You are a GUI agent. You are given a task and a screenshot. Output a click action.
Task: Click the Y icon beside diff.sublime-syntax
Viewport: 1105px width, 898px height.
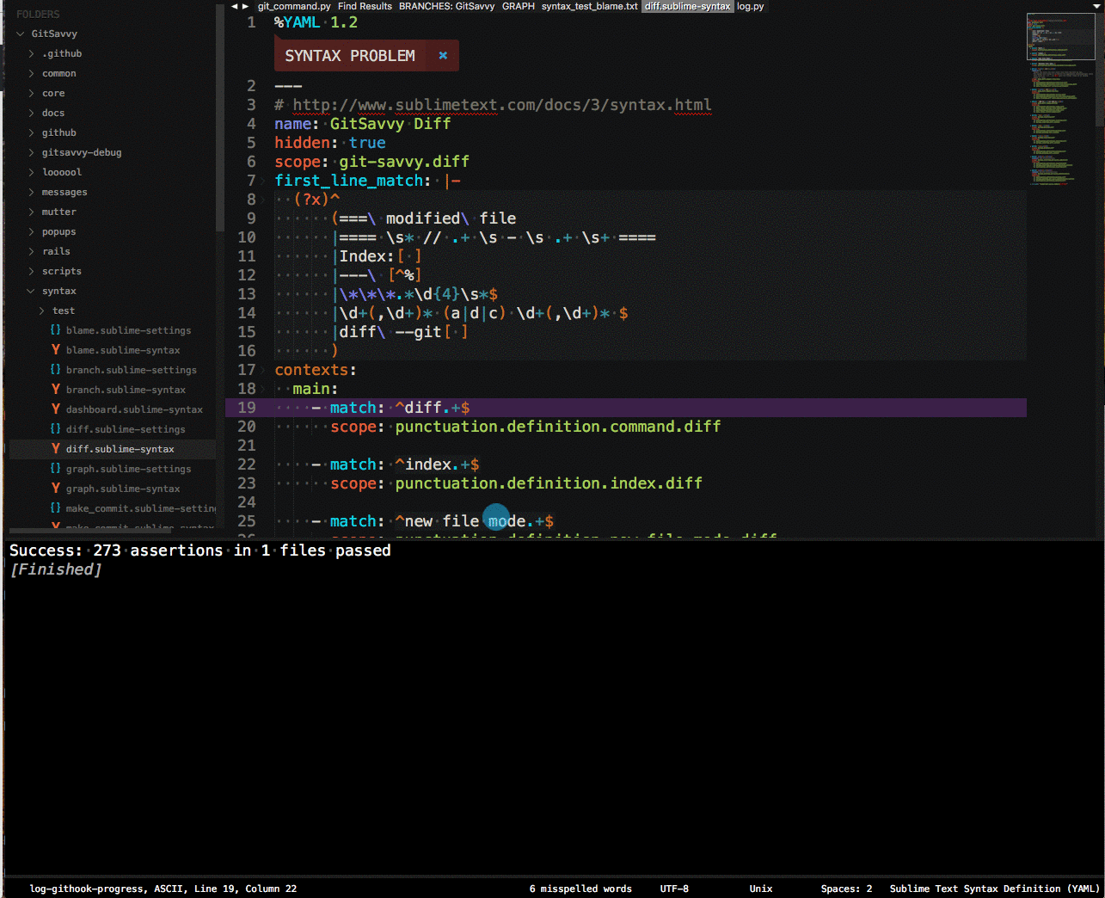coord(55,449)
